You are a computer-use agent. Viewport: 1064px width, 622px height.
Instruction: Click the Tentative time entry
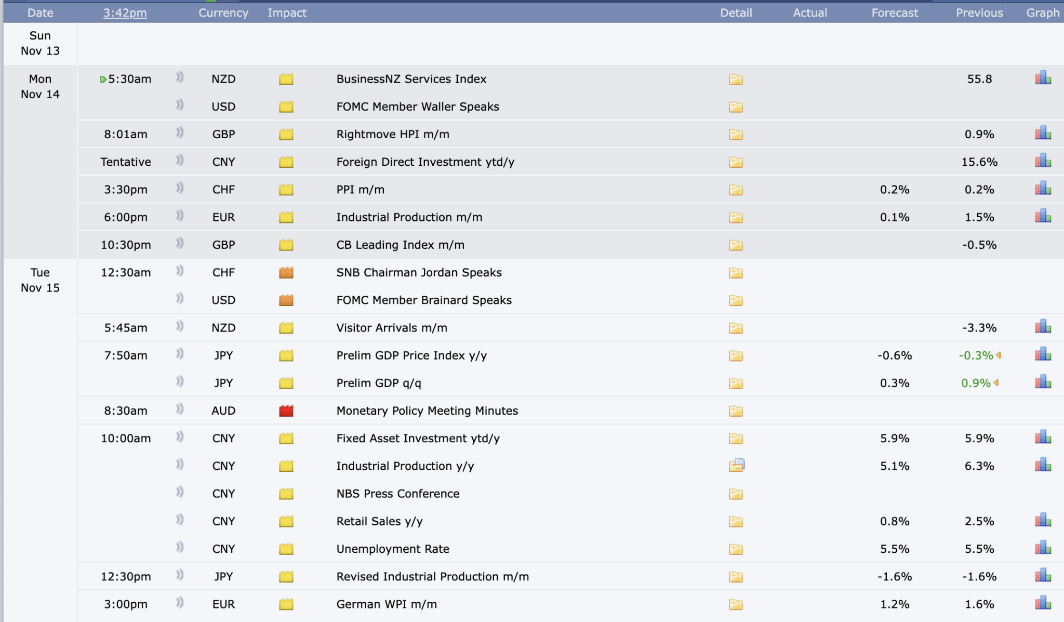pyautogui.click(x=126, y=162)
